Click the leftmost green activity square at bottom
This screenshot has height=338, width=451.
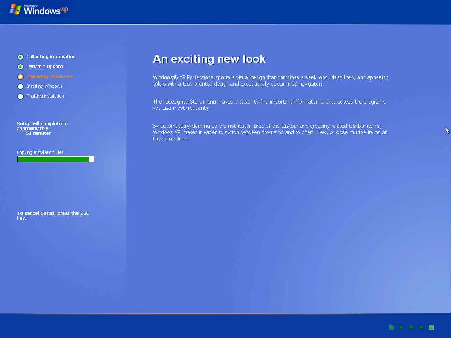392,327
